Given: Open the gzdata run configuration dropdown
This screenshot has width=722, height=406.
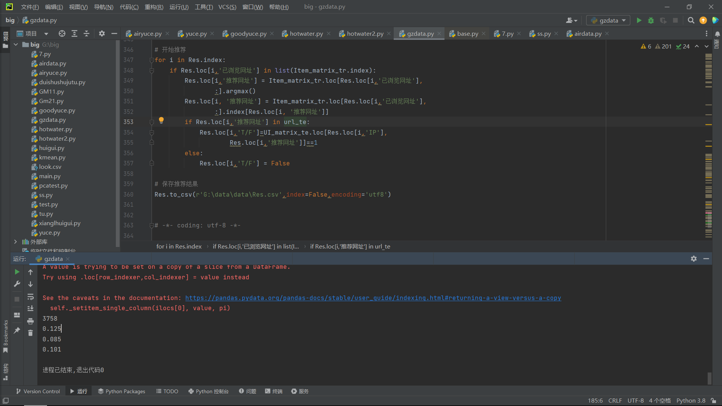Looking at the screenshot, I should [x=608, y=20].
